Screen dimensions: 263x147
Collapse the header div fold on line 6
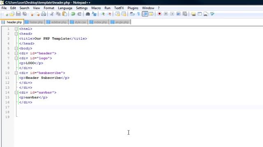[16, 53]
